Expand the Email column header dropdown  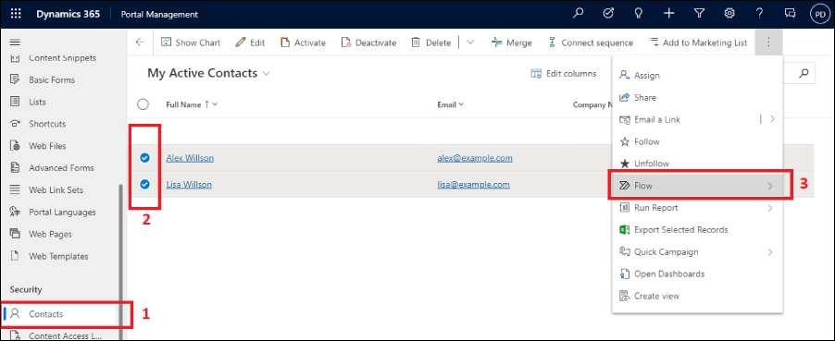tap(461, 104)
